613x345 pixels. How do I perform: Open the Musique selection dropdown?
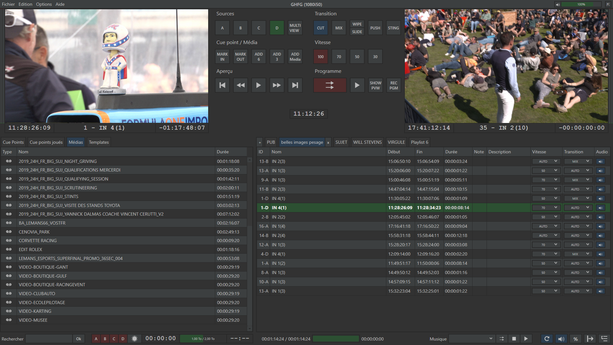point(472,339)
